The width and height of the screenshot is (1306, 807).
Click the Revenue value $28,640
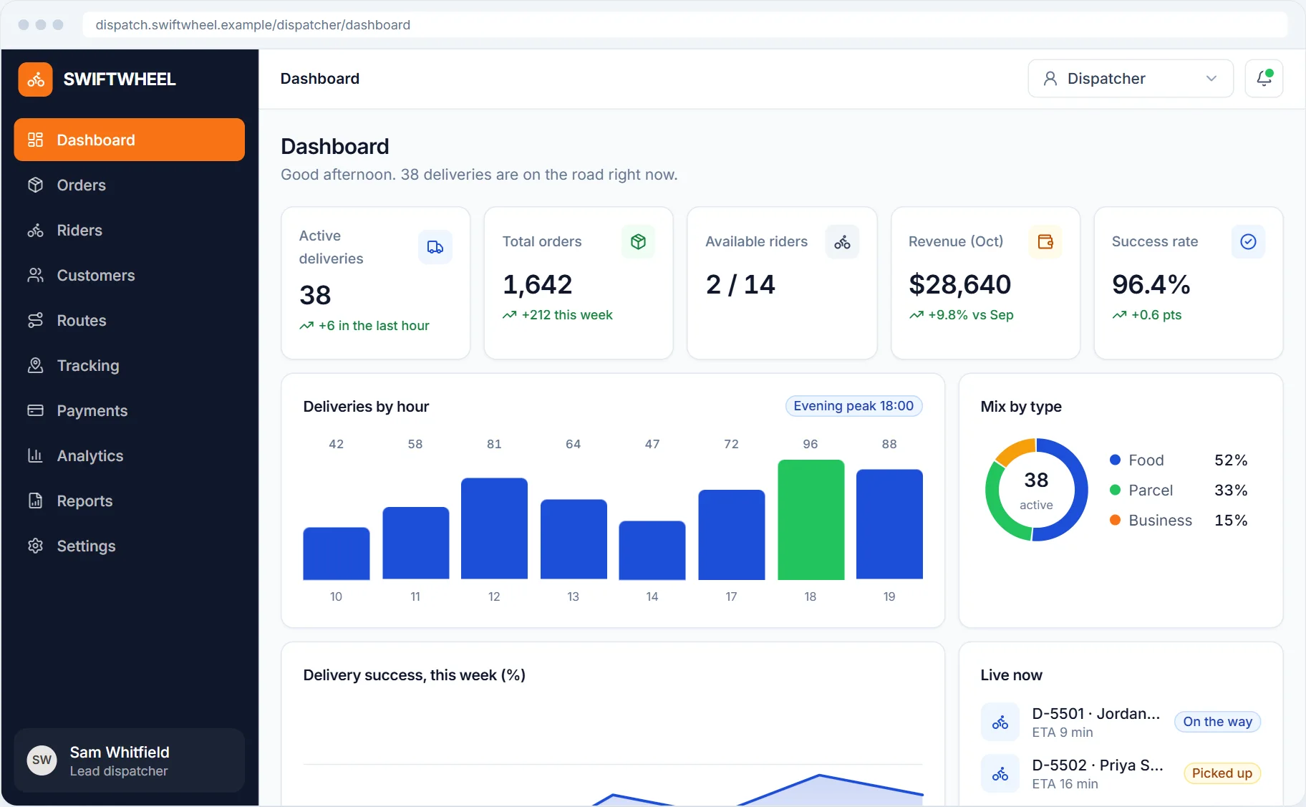coord(959,284)
